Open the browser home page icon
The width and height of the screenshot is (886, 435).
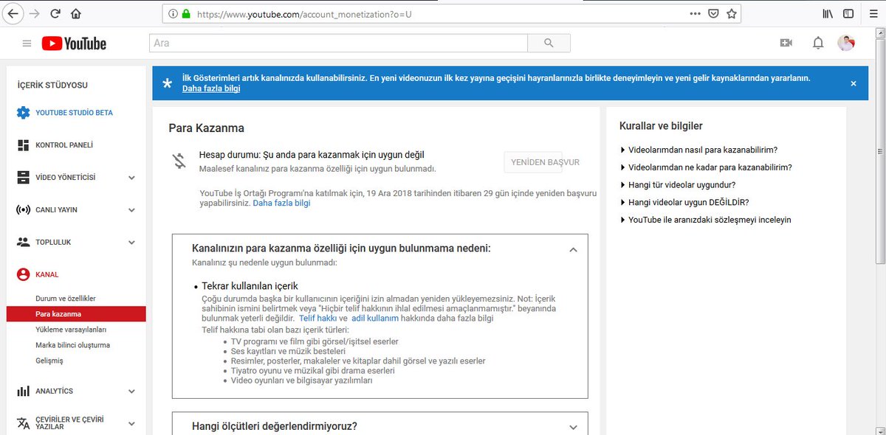(75, 13)
